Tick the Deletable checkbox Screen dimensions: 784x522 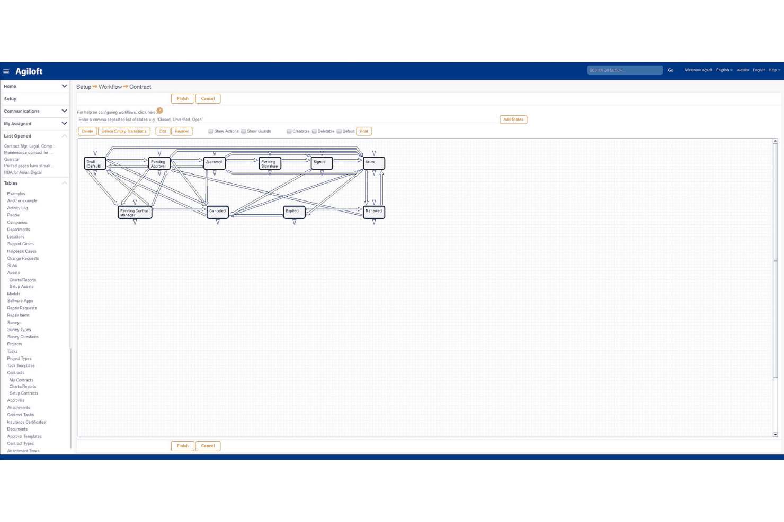314,131
